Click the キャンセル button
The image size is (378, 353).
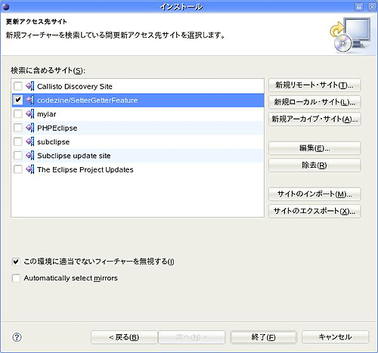[335, 337]
